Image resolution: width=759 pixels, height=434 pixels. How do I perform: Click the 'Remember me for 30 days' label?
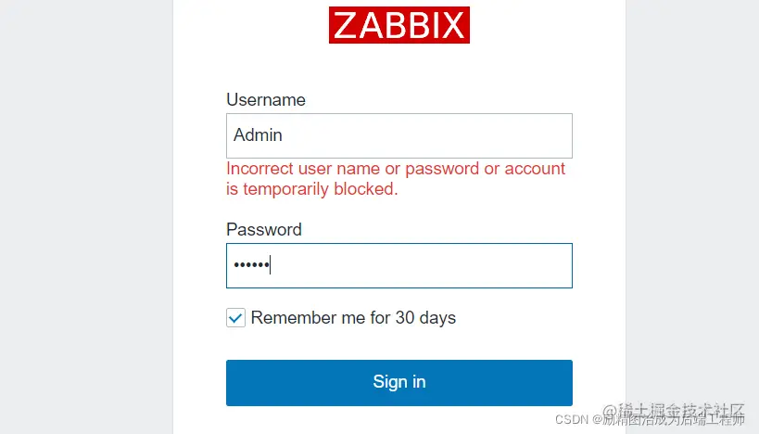353,318
